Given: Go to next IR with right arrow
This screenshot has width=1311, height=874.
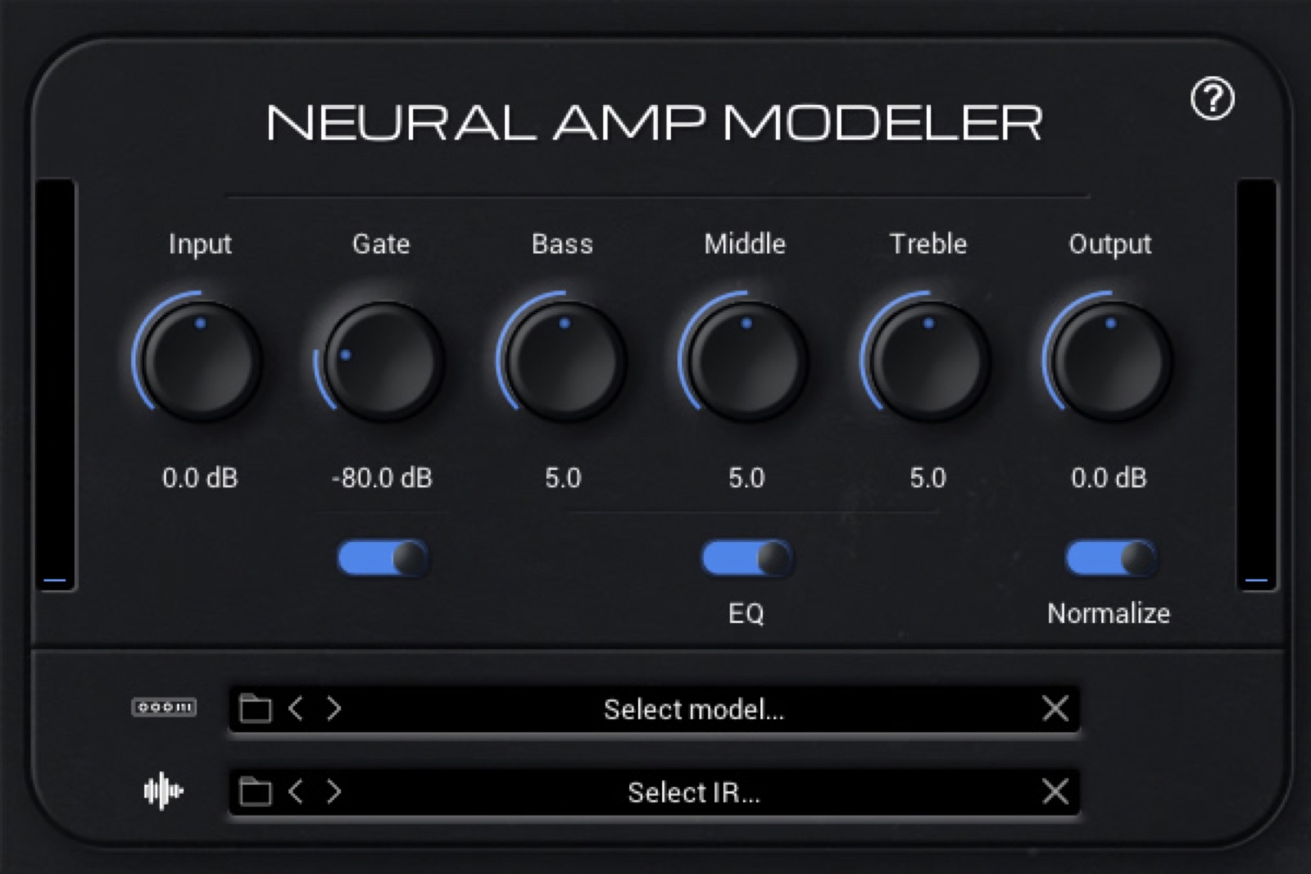Looking at the screenshot, I should 333,792.
